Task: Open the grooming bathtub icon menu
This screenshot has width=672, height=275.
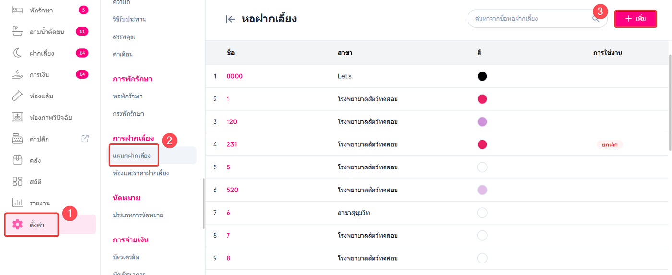Action: click(x=17, y=32)
